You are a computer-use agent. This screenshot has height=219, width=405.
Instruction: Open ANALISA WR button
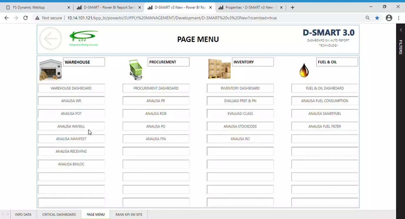71,101
